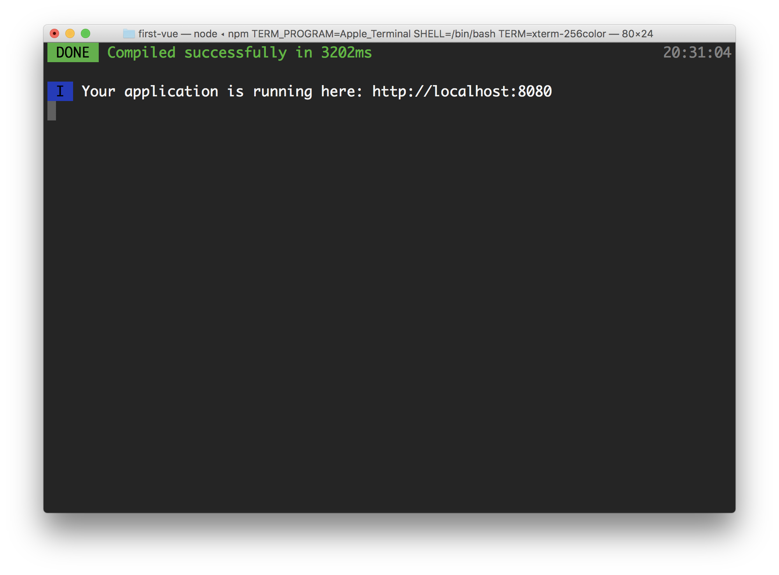This screenshot has width=779, height=575.
Task: Minimize the terminal using the yellow button
Action: [x=70, y=34]
